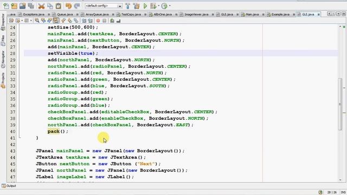Undo the last edit

[69, 6]
